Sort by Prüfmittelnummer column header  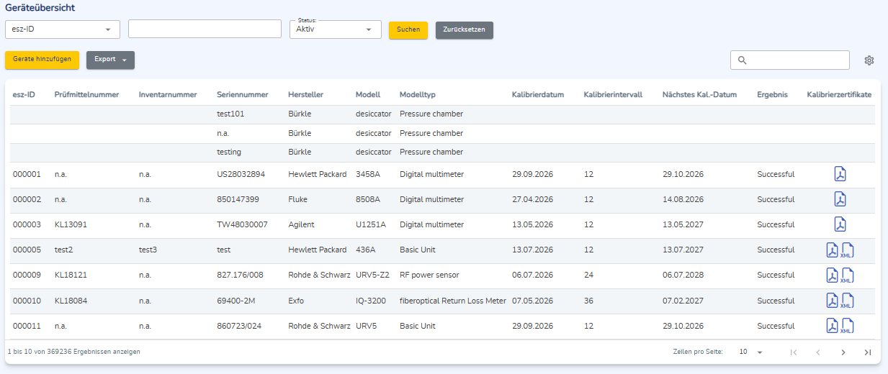coord(86,94)
